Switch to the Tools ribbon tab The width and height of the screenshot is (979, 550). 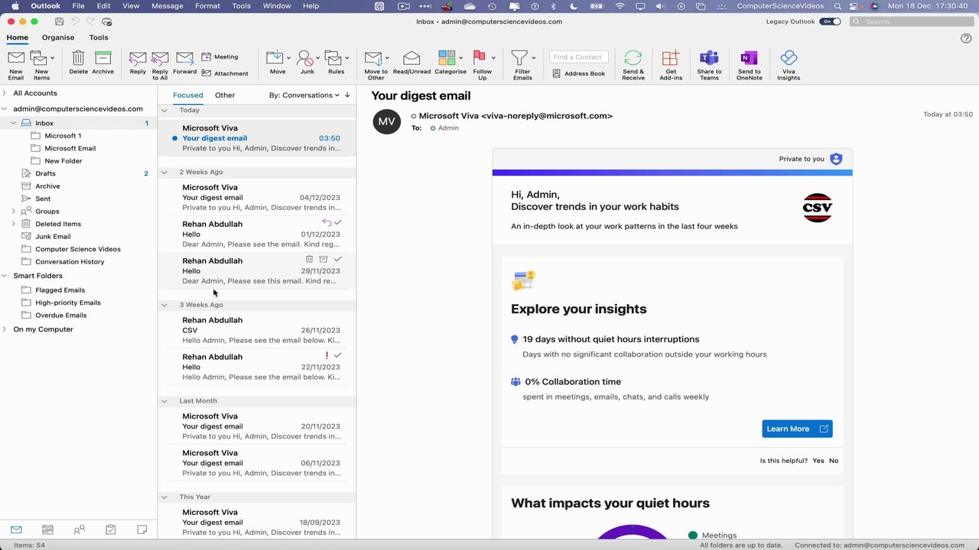(x=99, y=37)
